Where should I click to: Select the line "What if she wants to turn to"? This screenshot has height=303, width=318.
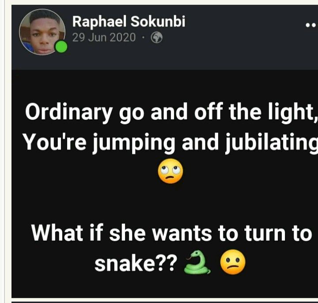click(171, 233)
